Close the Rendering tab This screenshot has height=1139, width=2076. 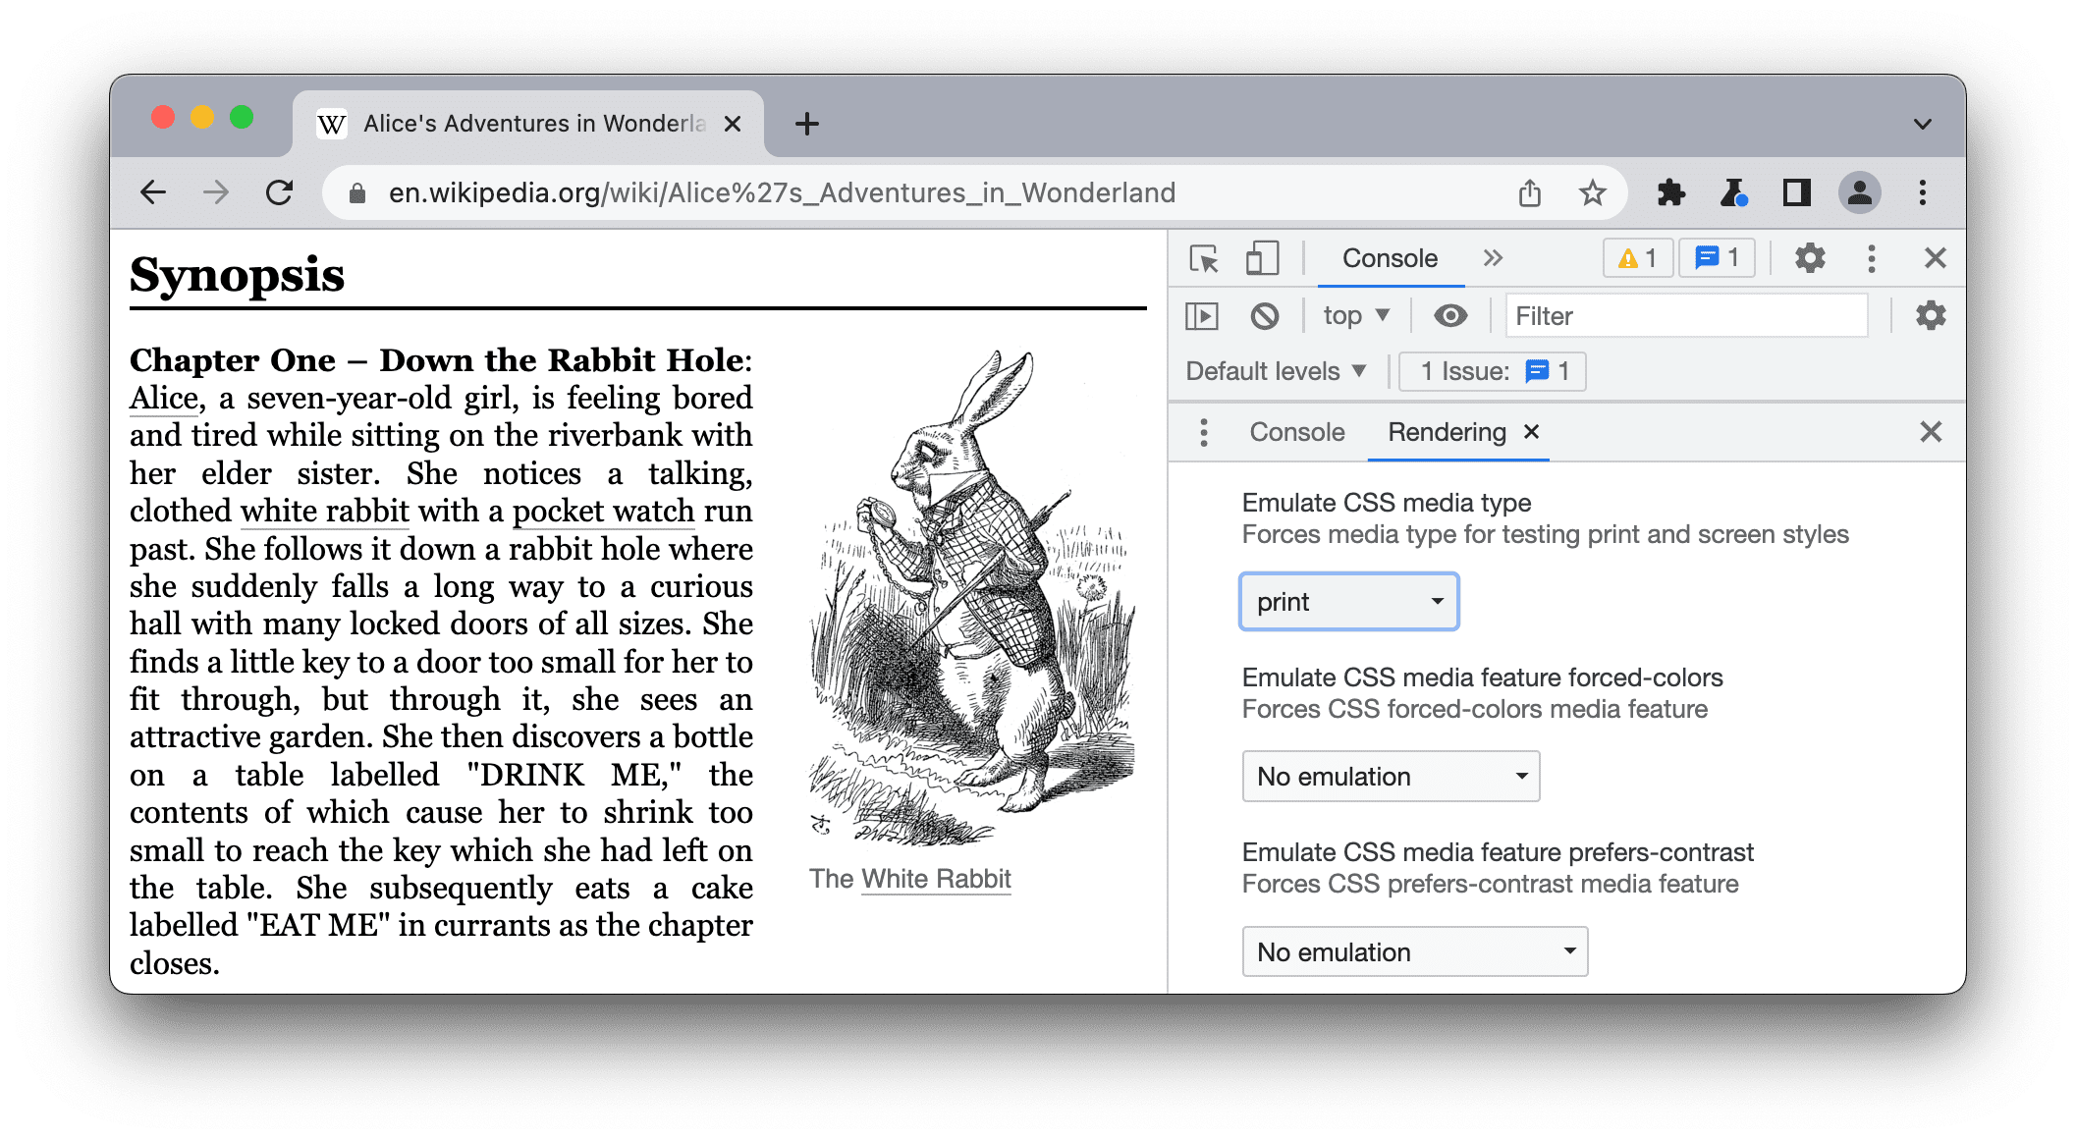1538,432
